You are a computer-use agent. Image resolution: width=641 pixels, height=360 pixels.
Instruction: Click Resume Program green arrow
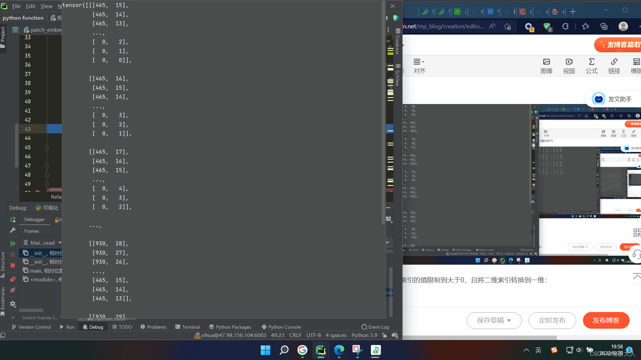click(13, 244)
